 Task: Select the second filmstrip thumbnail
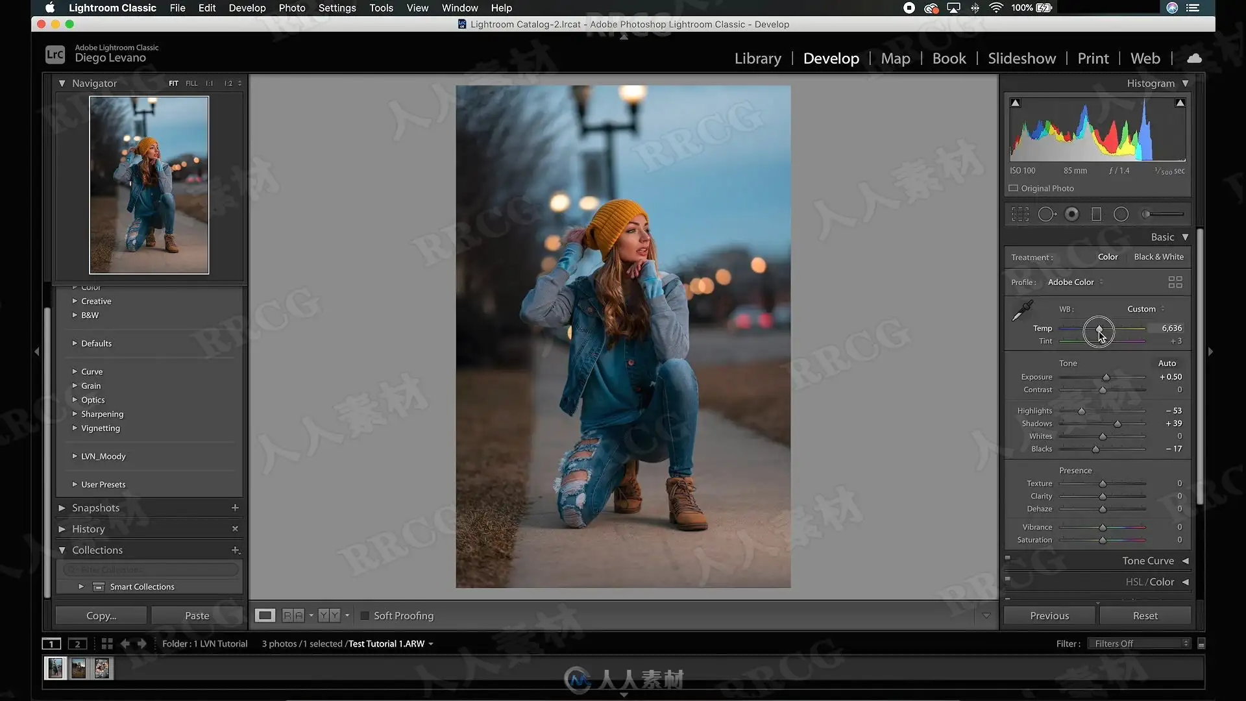79,668
